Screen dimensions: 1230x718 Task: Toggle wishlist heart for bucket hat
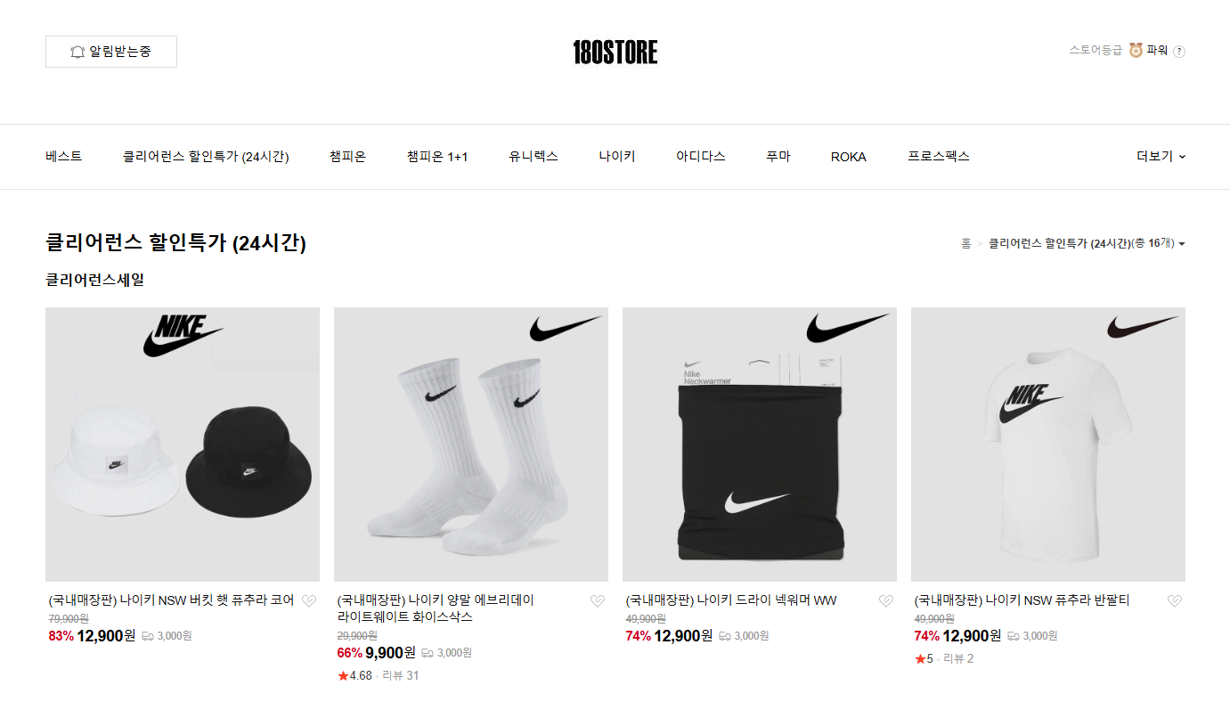[308, 601]
